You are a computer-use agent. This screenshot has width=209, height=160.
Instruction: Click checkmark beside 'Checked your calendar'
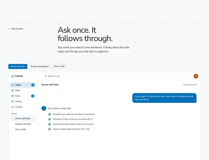point(50,114)
